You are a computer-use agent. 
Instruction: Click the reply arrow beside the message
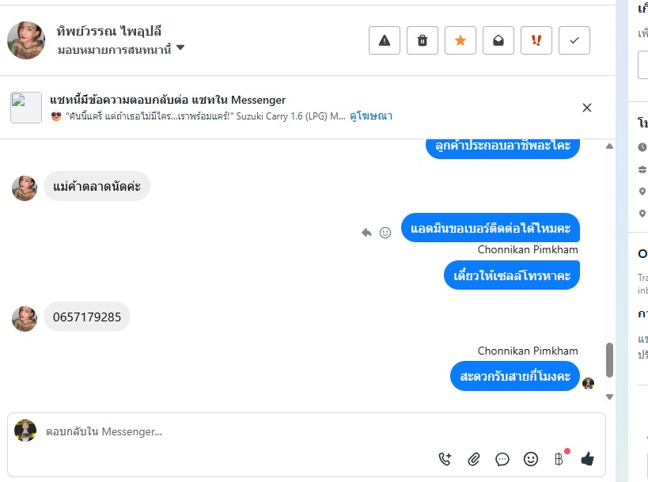tap(366, 233)
